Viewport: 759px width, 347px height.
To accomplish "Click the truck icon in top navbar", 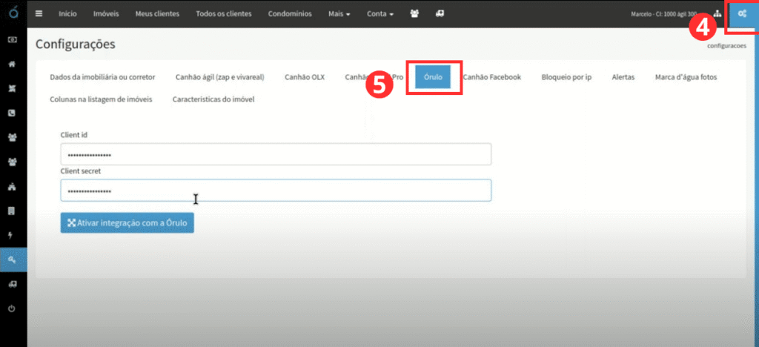I will point(440,14).
